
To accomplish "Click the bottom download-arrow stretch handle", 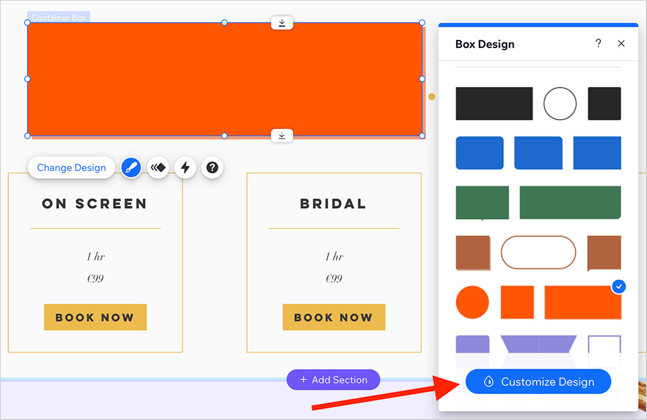I will 282,135.
